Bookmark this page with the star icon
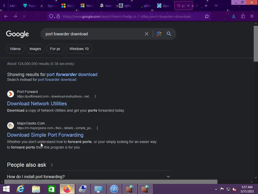Screen dimensions: 258x194 (207, 16)
